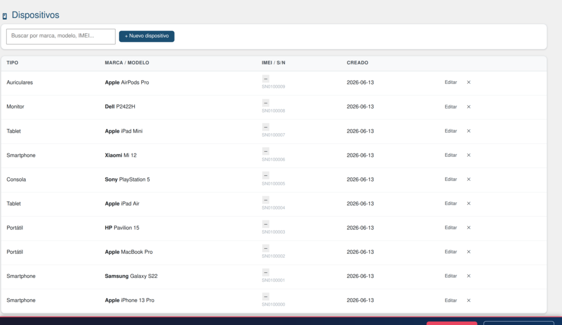The height and width of the screenshot is (325, 562).
Task: Click the Apple iPad Mini model text
Action: [x=123, y=131]
